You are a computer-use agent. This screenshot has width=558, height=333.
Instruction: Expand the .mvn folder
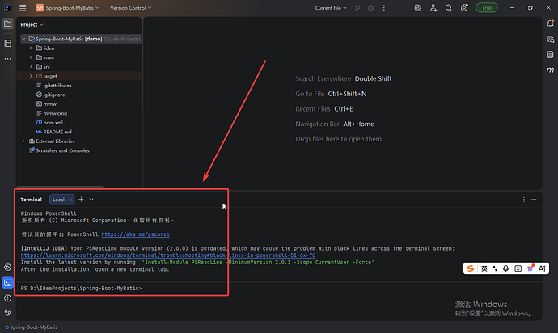[x=31, y=57]
